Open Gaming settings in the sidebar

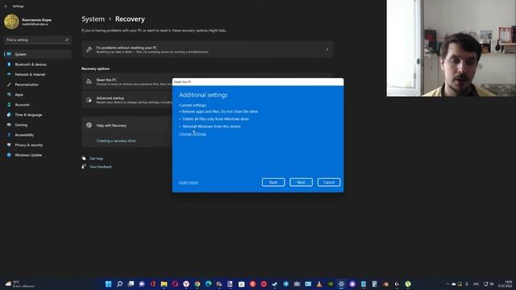point(38,125)
